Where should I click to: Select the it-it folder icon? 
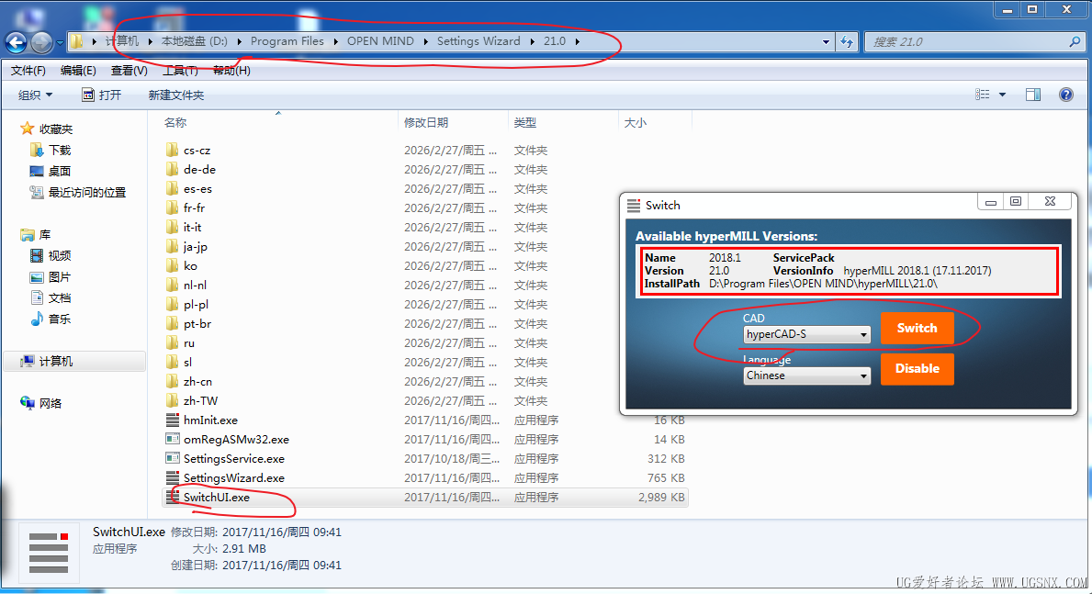point(172,227)
